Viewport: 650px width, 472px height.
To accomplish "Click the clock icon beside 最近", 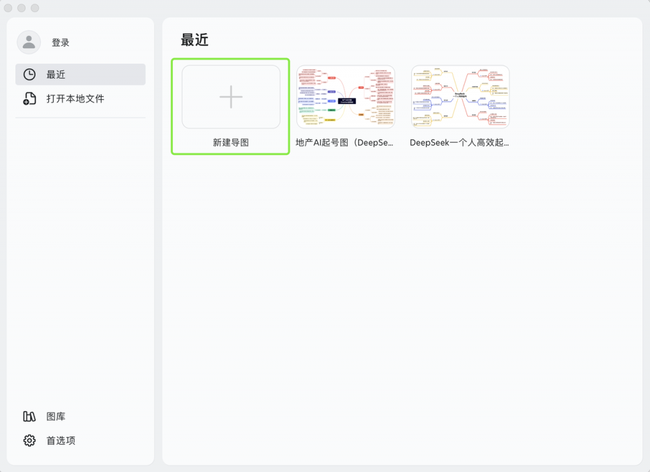I will (29, 75).
